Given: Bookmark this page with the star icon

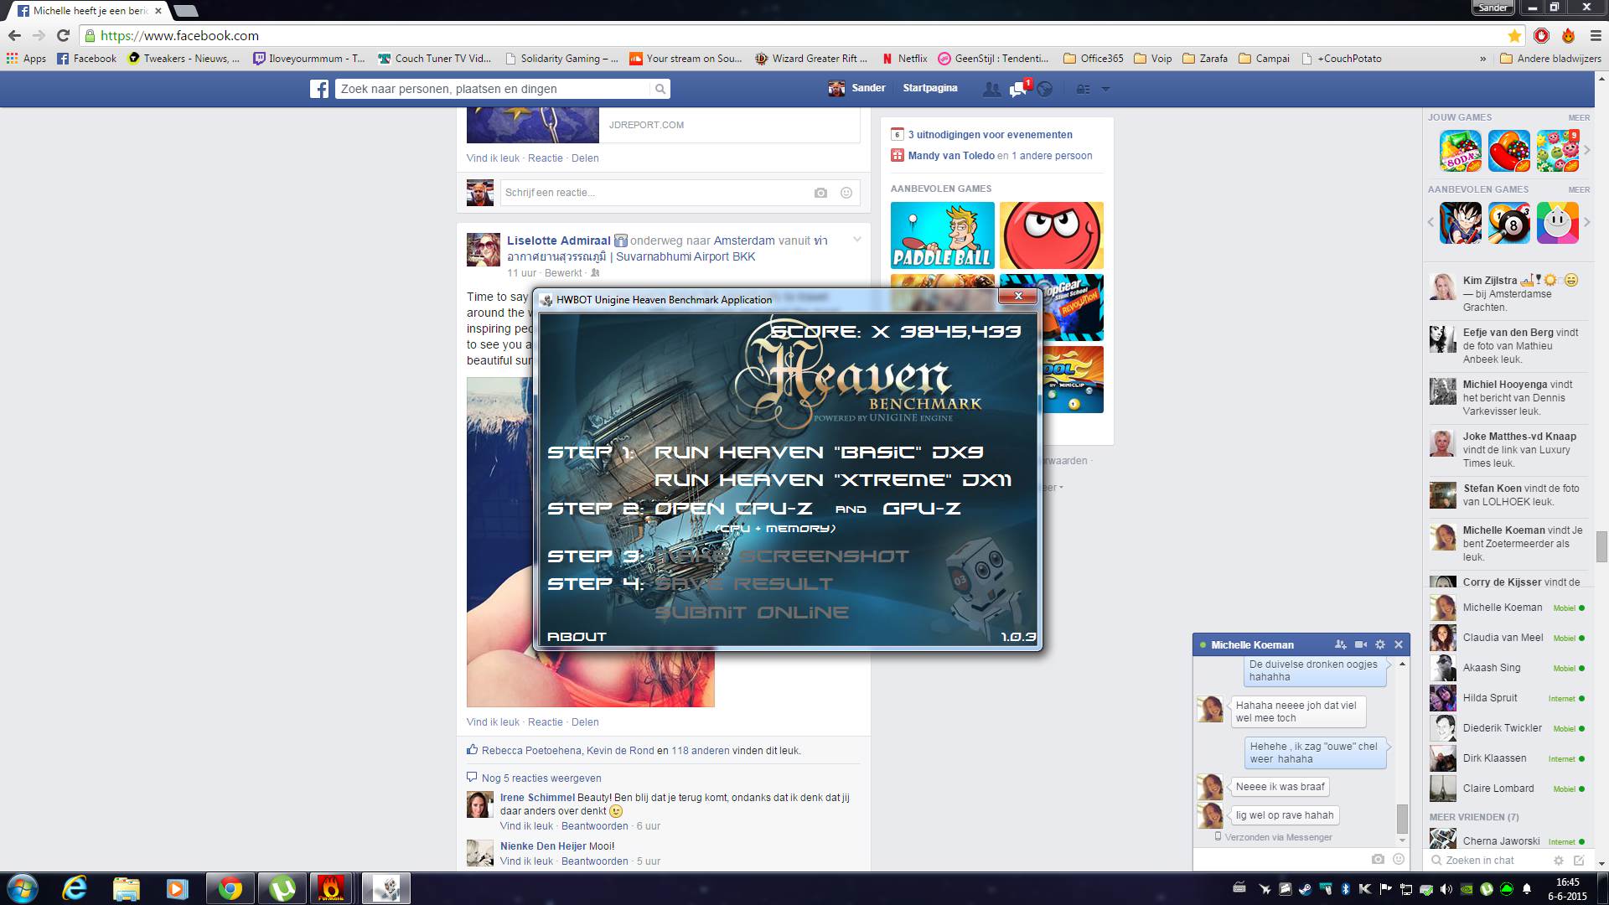Looking at the screenshot, I should click(x=1514, y=36).
